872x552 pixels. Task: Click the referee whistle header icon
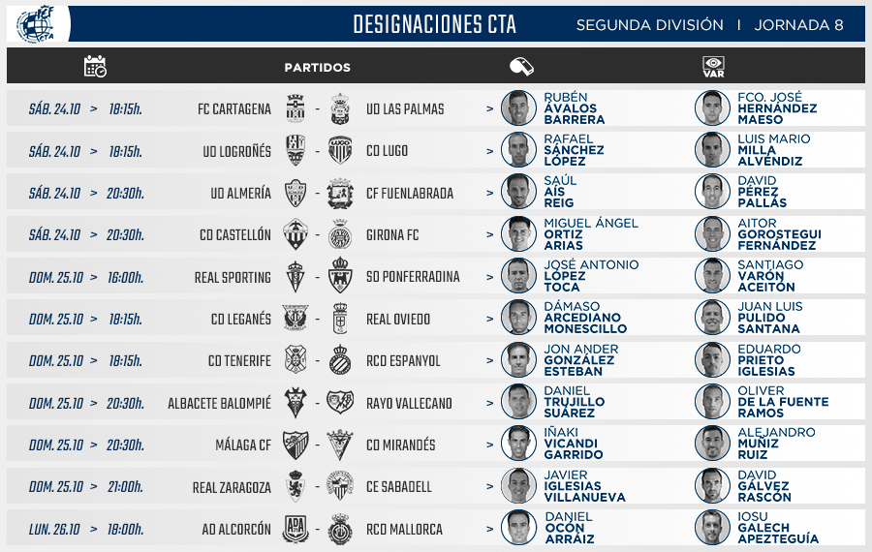click(x=521, y=66)
